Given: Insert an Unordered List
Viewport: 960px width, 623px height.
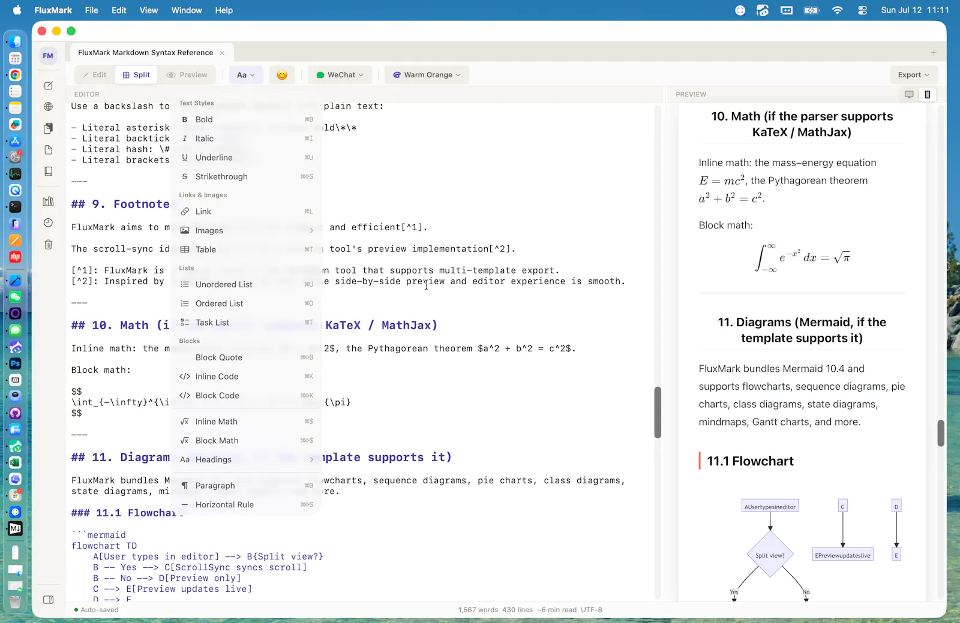Looking at the screenshot, I should [x=247, y=285].
